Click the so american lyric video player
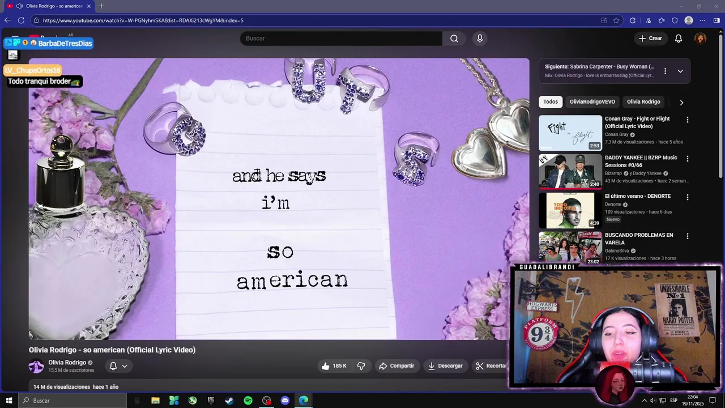This screenshot has height=408, width=725. (x=279, y=199)
